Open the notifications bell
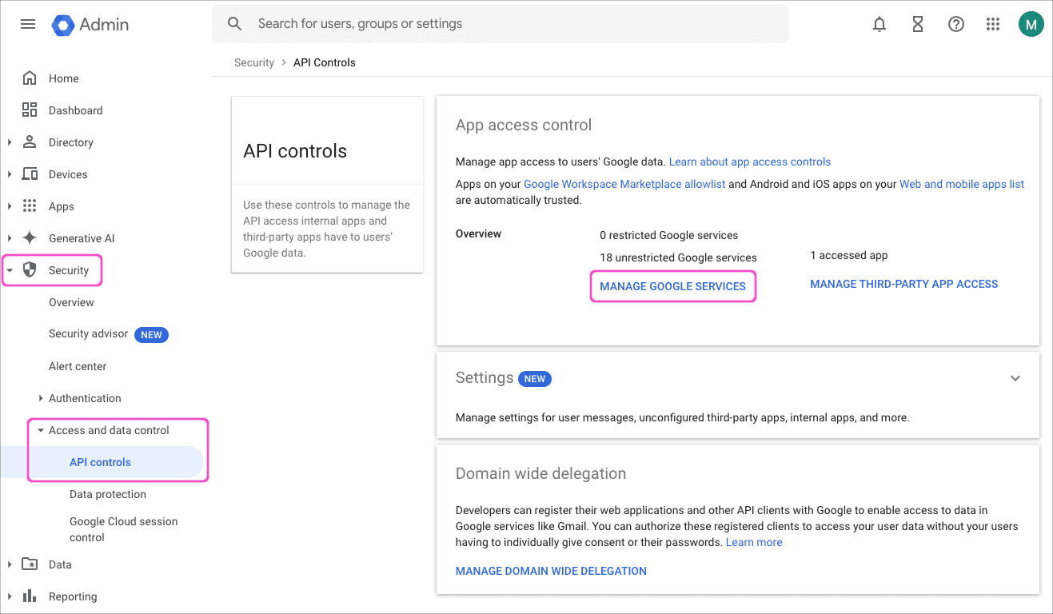Viewport: 1053px width, 614px height. pyautogui.click(x=879, y=24)
